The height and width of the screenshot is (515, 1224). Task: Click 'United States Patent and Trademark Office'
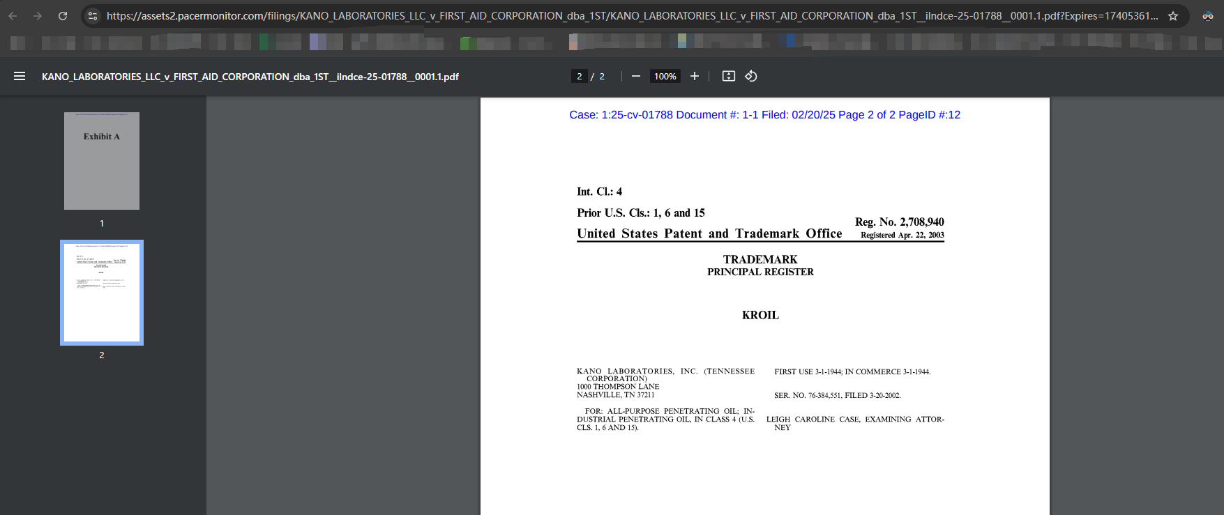(x=709, y=233)
